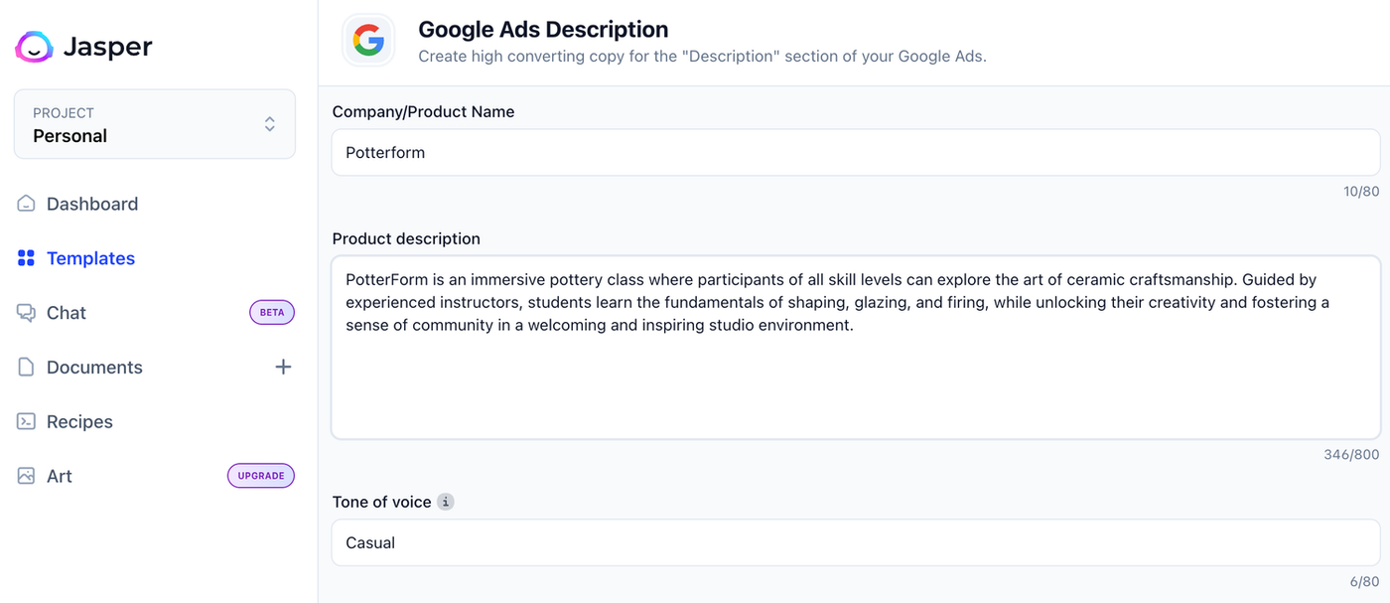This screenshot has width=1390, height=603.
Task: Click the Documents page icon
Action: 26,368
